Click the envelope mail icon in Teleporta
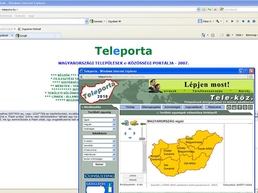 pyautogui.click(x=250, y=107)
